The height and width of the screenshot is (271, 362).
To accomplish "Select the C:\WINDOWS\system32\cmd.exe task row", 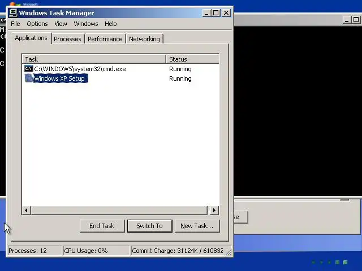I will point(120,69).
